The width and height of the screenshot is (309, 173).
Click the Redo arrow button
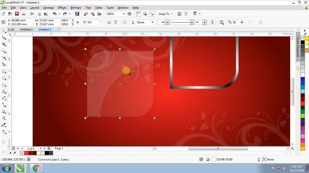tap(65, 14)
